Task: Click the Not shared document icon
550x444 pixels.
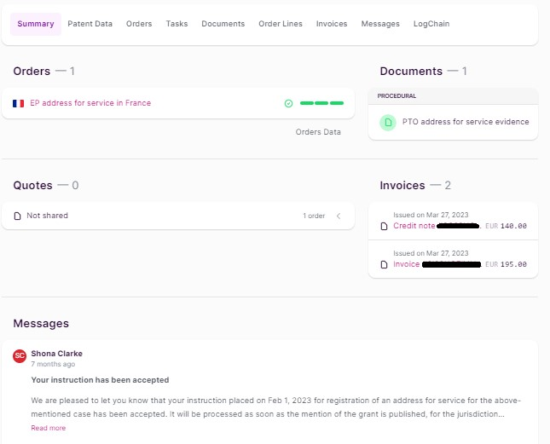Action: pyautogui.click(x=18, y=216)
